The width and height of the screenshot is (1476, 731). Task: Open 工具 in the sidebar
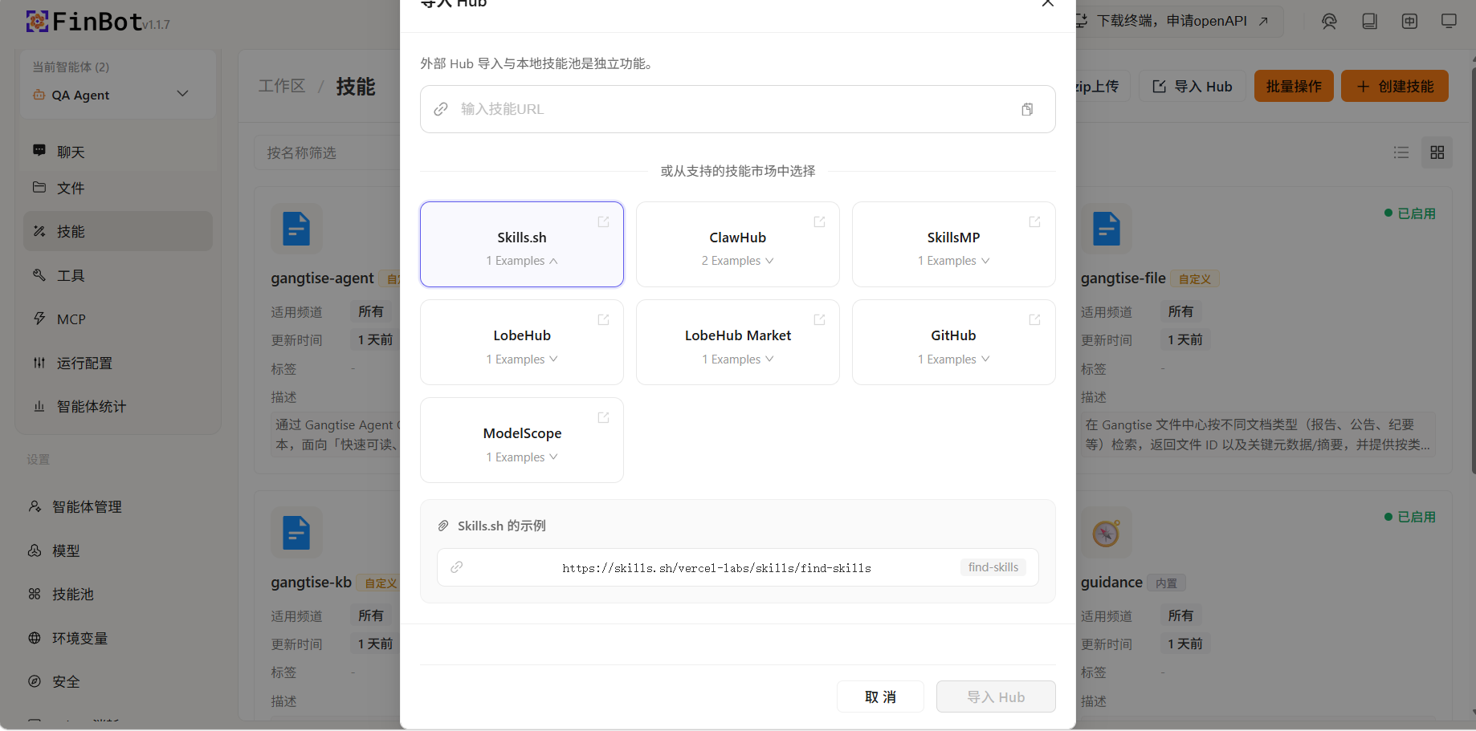[x=118, y=275]
